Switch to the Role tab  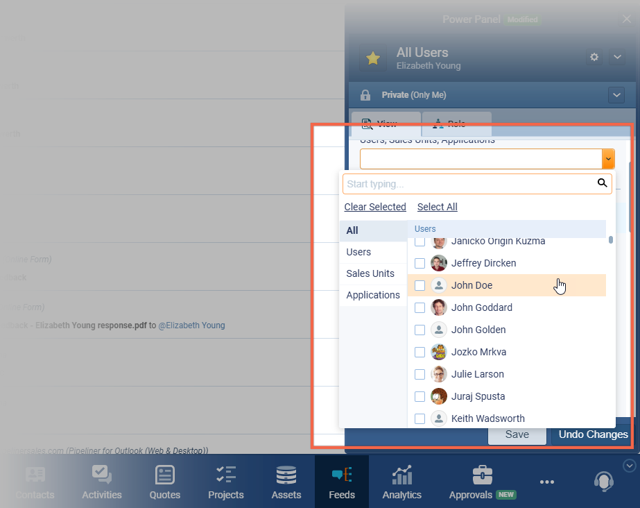[x=457, y=124]
